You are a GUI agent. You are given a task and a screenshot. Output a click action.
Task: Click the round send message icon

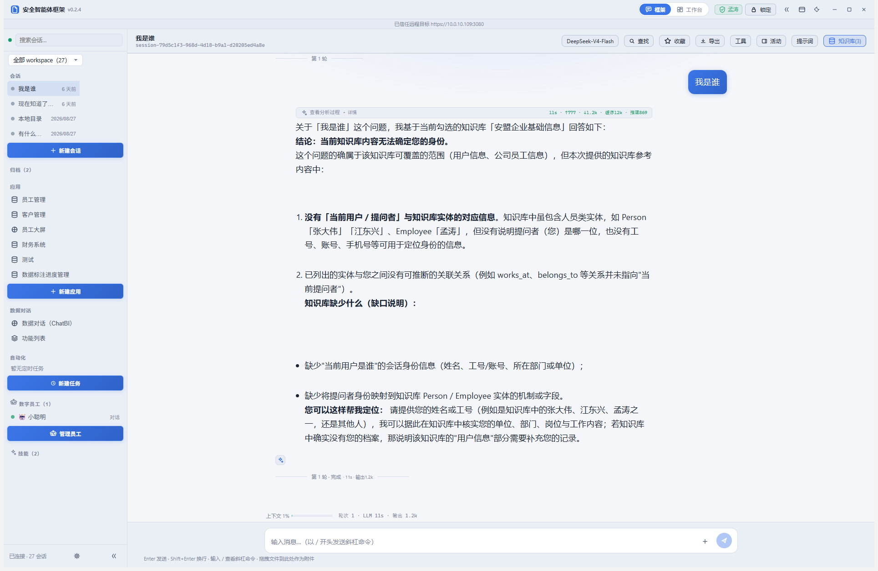pyautogui.click(x=724, y=541)
